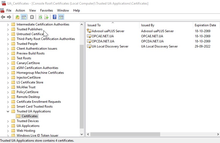Screen dimensions: 220x143
Task: Click the PolicyCertStore folder icon
Action: point(13,92)
